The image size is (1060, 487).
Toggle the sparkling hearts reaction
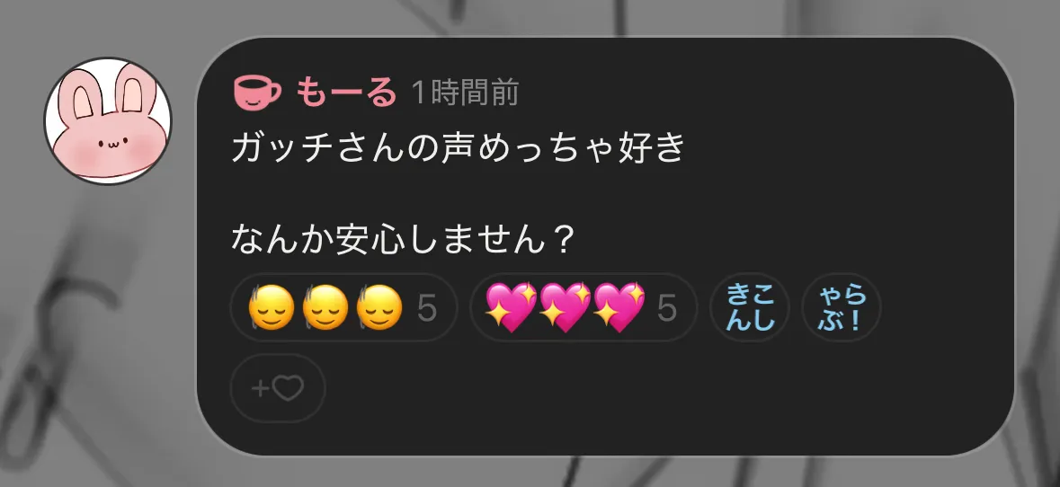(583, 307)
